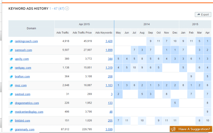Open external link icon beside grammarly.com

pos(11,129)
